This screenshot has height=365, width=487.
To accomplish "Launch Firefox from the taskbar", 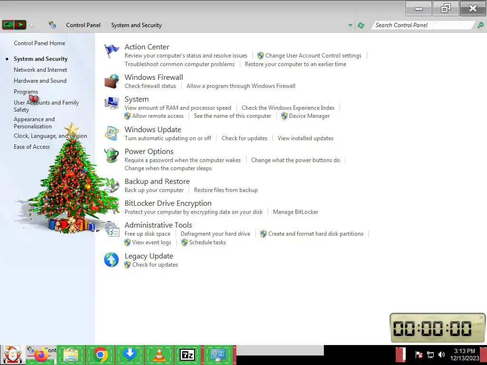I will (x=41, y=355).
